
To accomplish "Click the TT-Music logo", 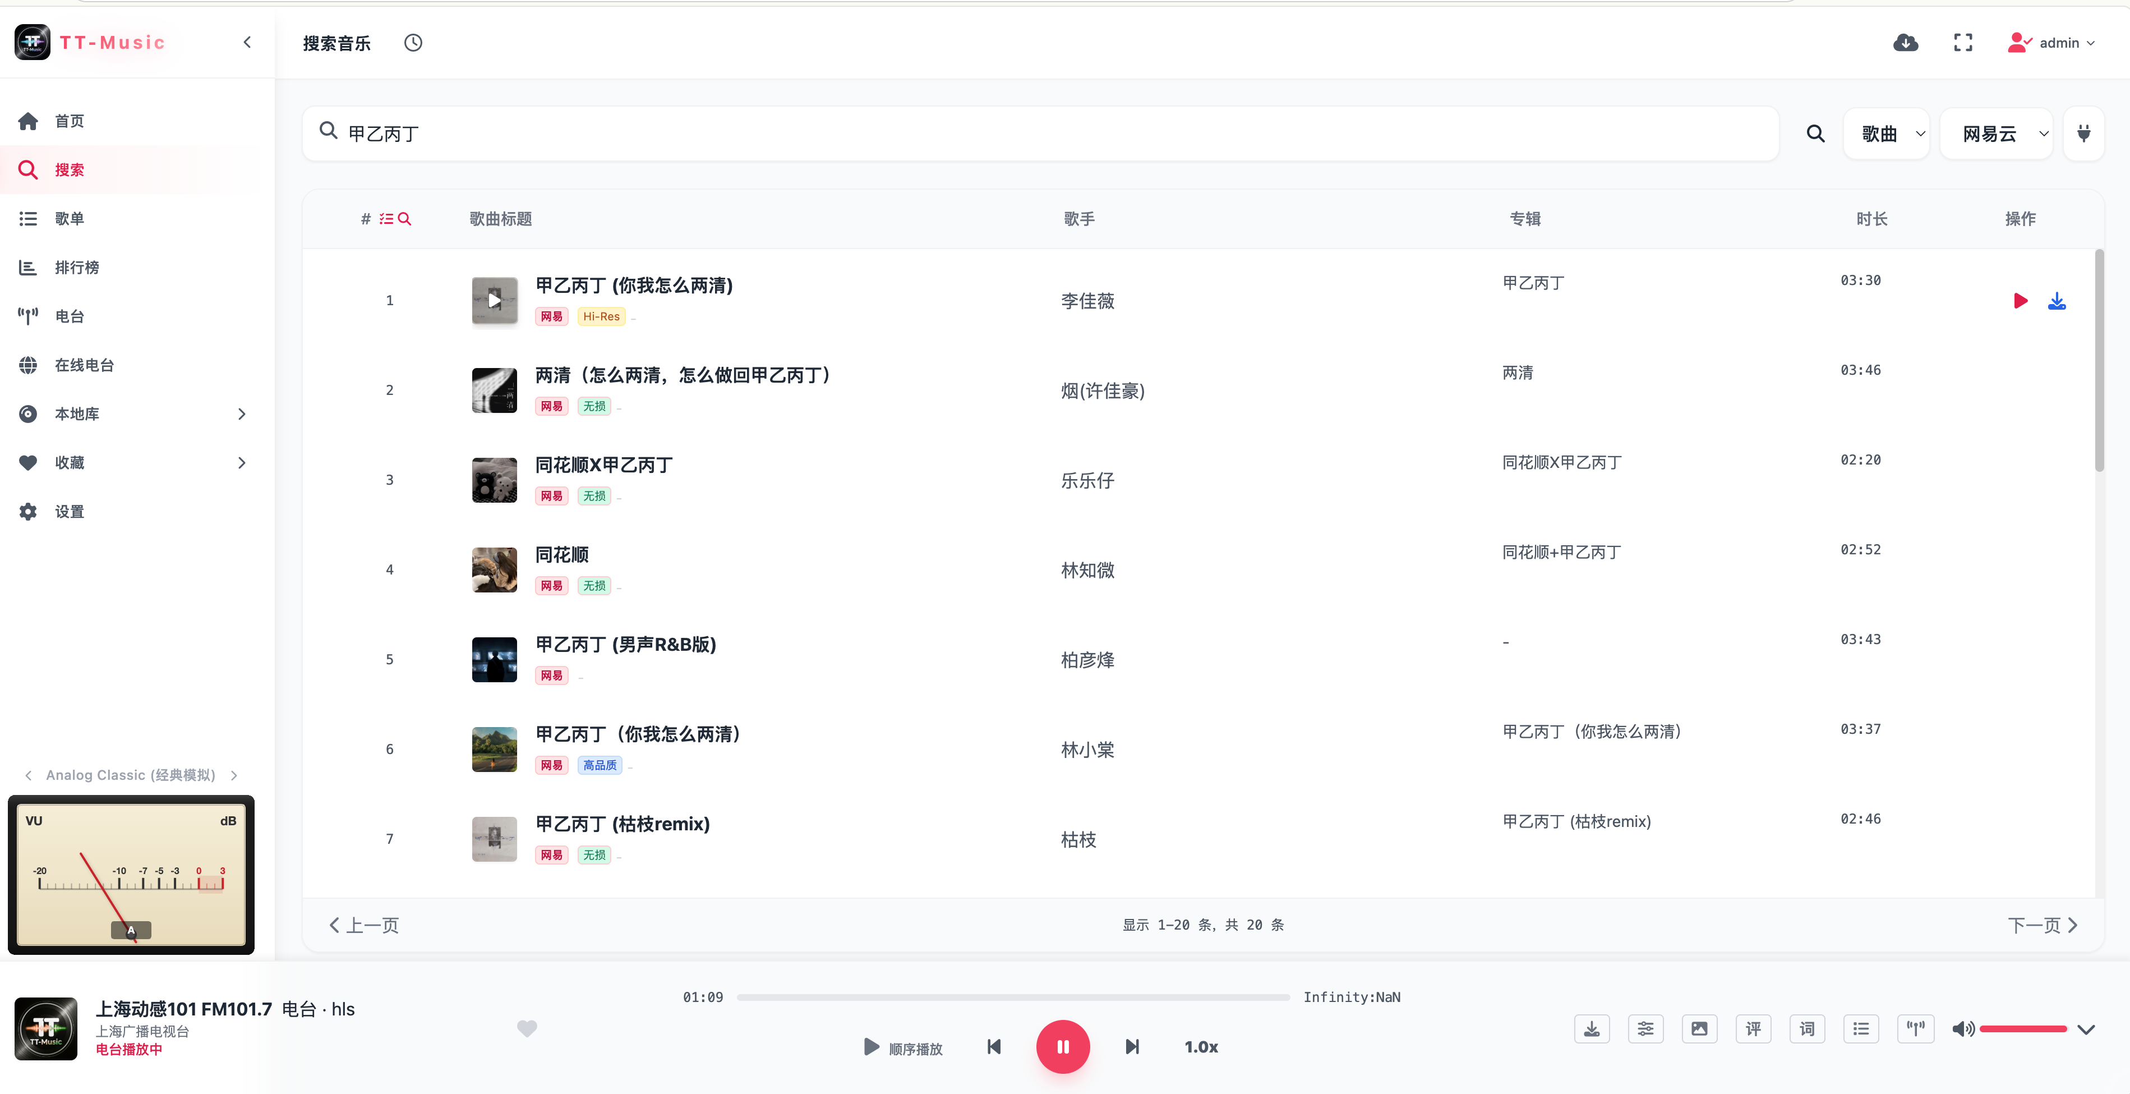I will click(31, 42).
